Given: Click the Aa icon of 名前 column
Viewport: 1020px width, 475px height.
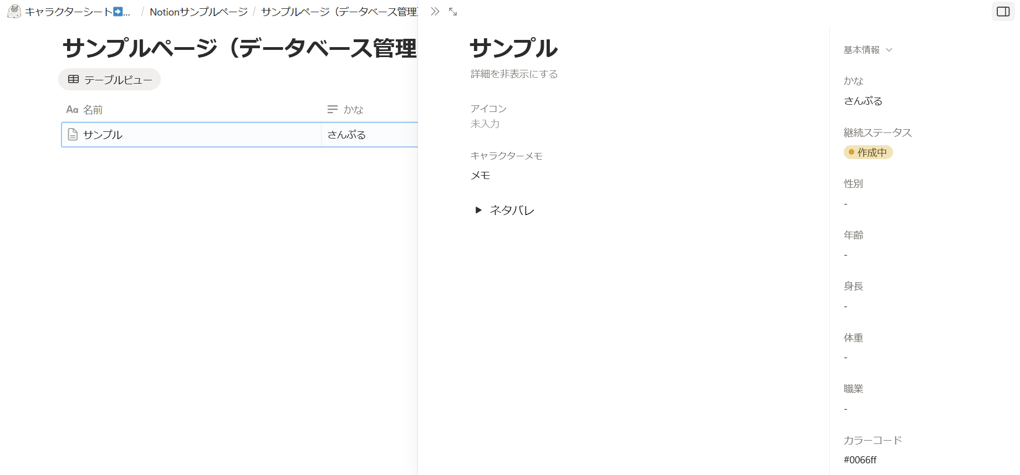Looking at the screenshot, I should (72, 110).
